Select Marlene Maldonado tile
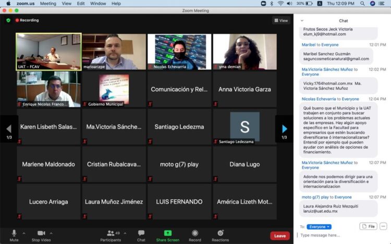Screen dimensions: 391x244 tap(48, 164)
